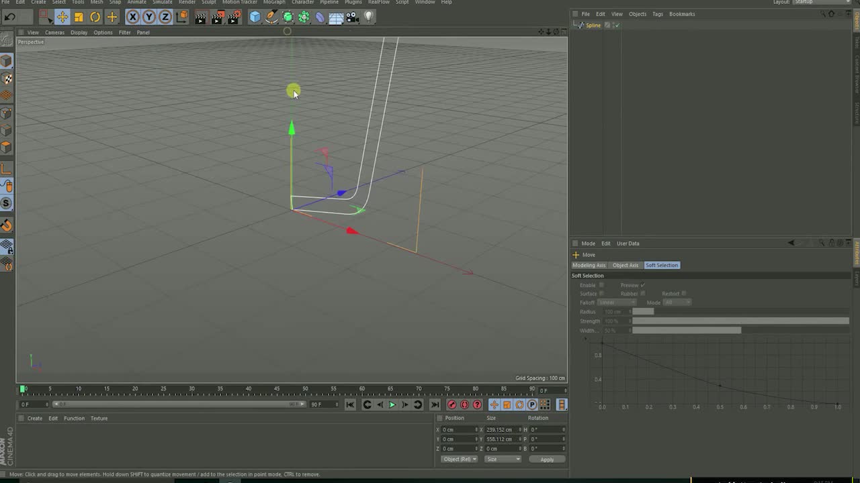Open the Falloff dropdown
Screen dimensions: 860x483
pos(617,303)
